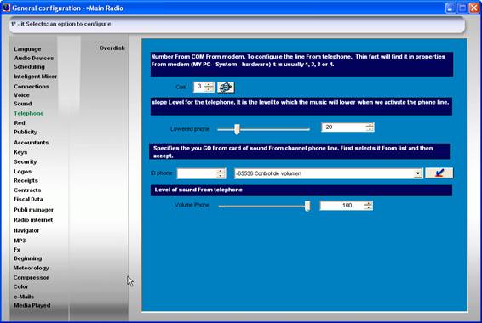Decrease the ID phone value
This screenshot has height=323, width=482.
pyautogui.click(x=221, y=176)
